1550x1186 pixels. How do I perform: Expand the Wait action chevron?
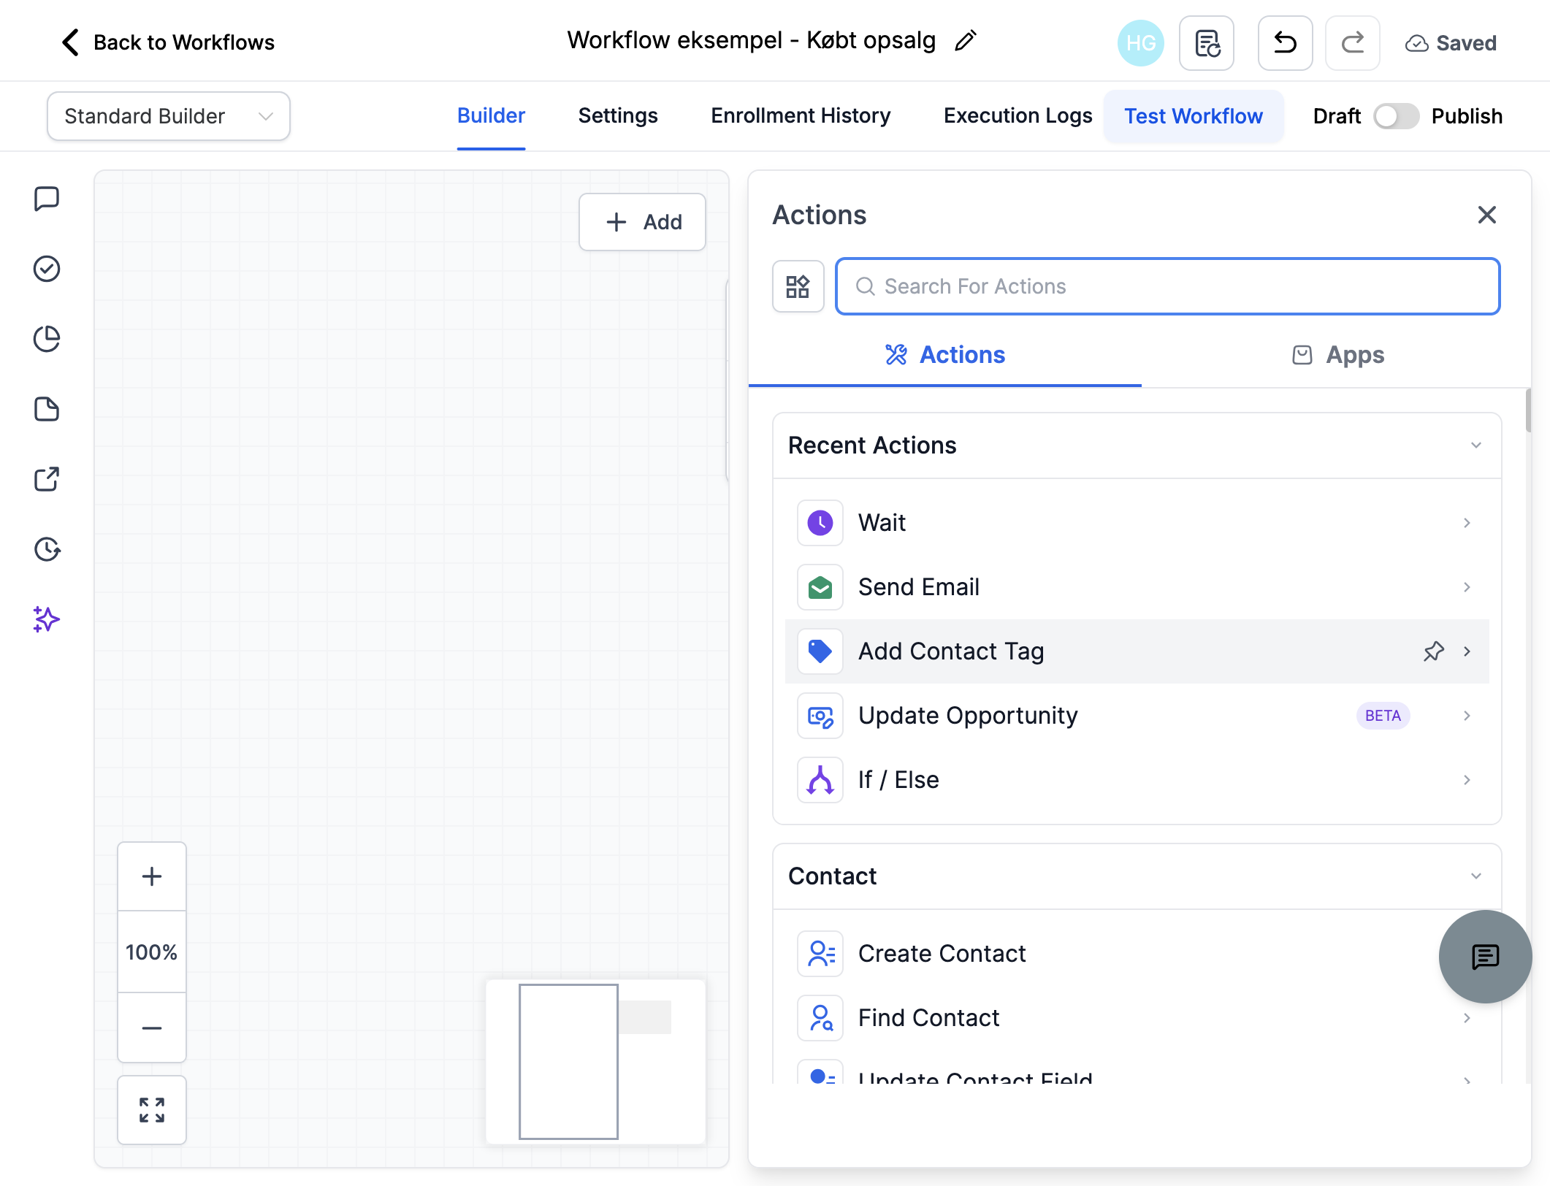coord(1467,523)
